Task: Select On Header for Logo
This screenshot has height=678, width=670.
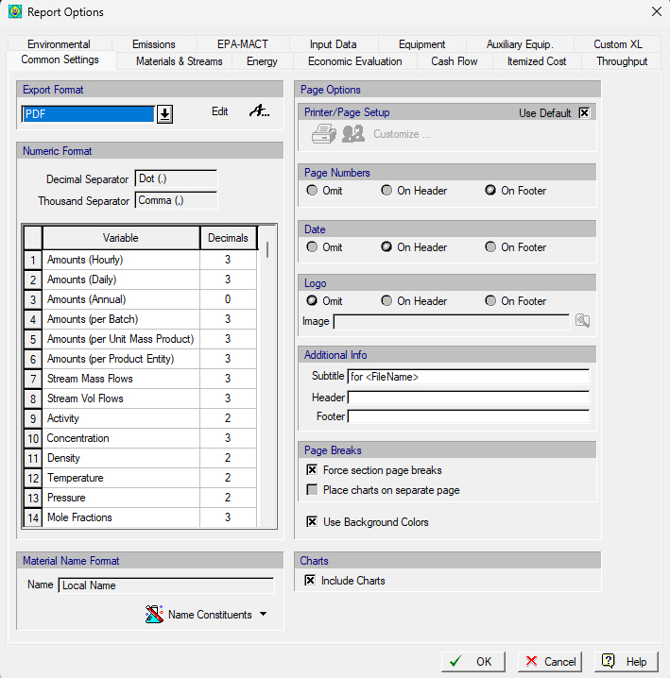Action: coord(387,300)
